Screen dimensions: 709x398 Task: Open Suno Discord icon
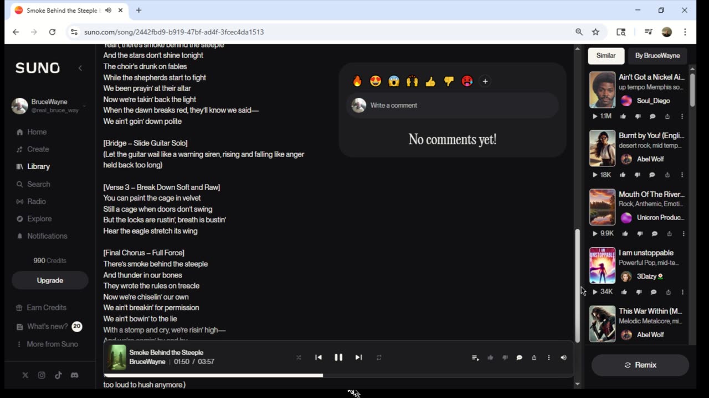tap(75, 375)
